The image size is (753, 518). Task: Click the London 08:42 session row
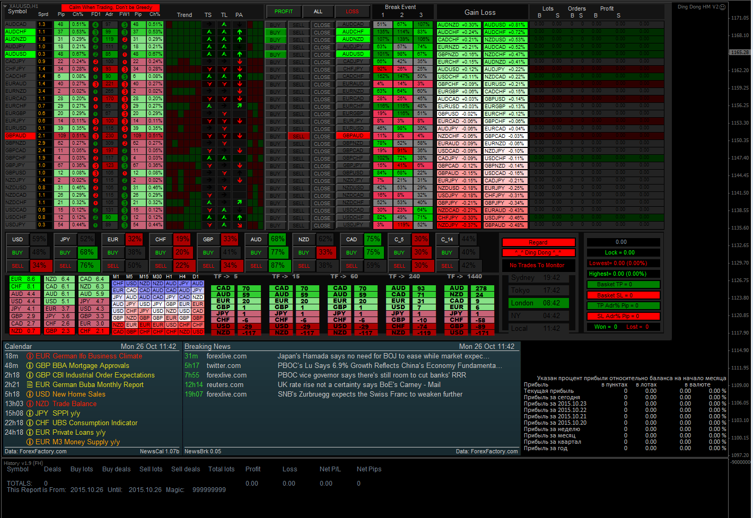click(538, 303)
